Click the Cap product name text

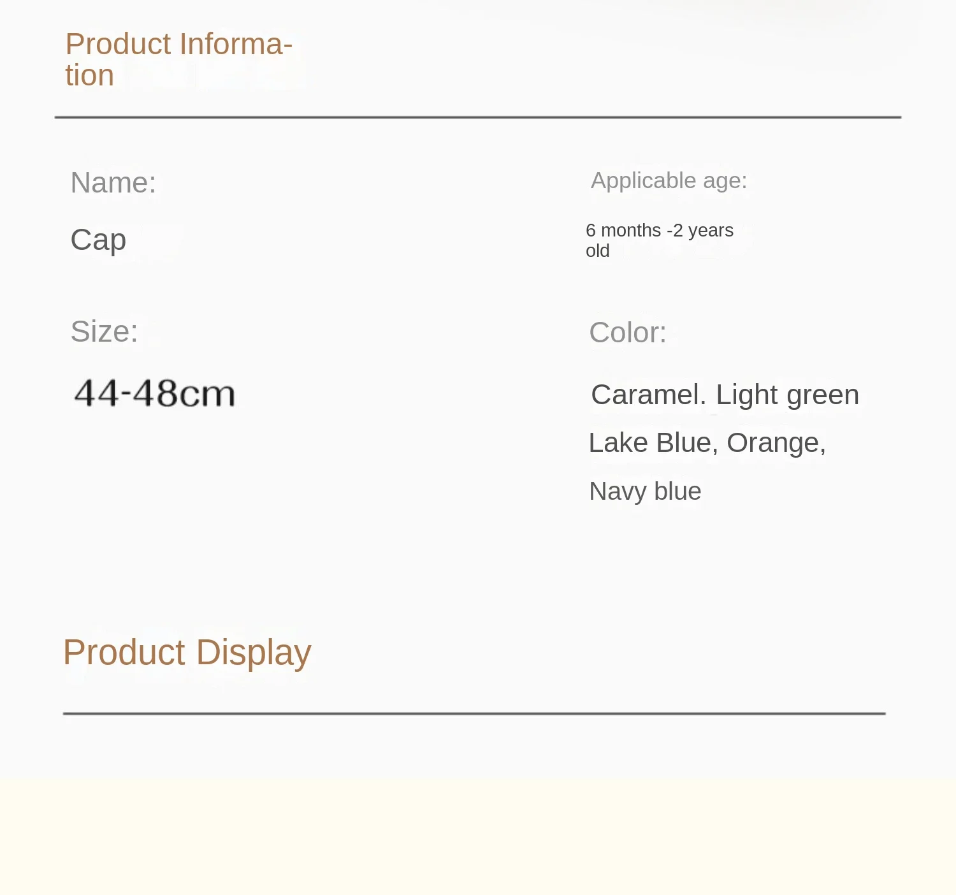pyautogui.click(x=98, y=240)
